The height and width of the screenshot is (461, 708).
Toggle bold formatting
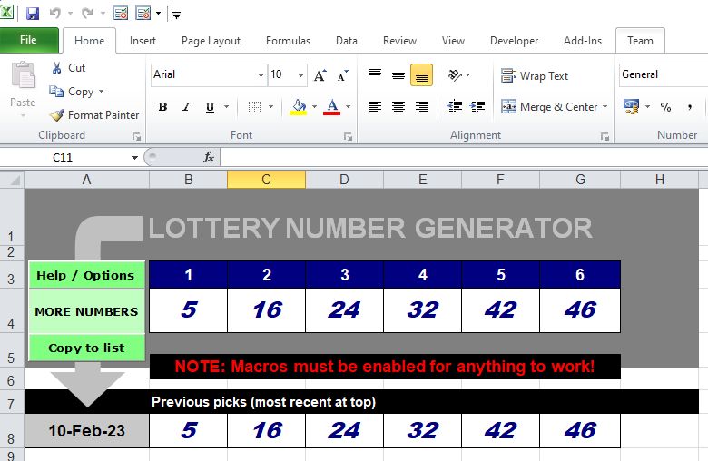[x=163, y=107]
